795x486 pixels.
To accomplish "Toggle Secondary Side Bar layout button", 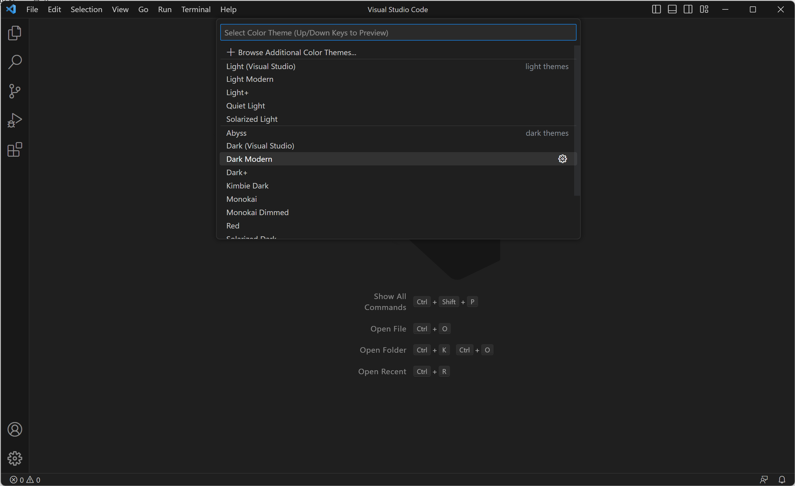I will click(x=688, y=9).
